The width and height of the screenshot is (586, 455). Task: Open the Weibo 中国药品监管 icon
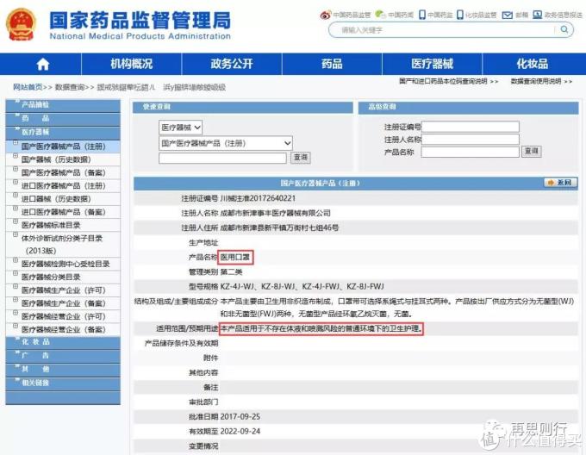tap(326, 15)
